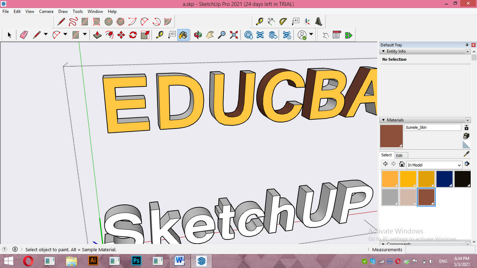Image resolution: width=477 pixels, height=268 pixels.
Task: Open the Edit menu
Action: pyautogui.click(x=17, y=12)
